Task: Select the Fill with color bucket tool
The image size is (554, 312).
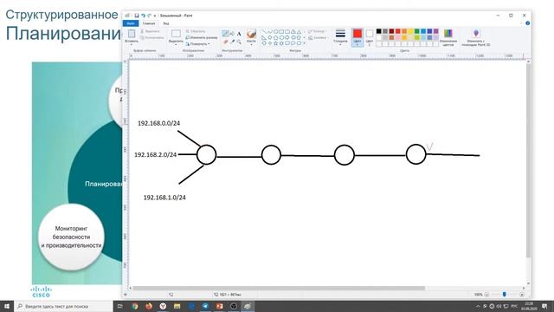Action: pos(232,34)
